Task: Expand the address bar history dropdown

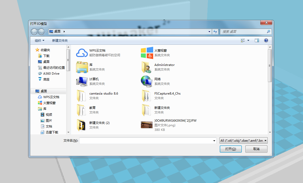Action: coord(210,31)
